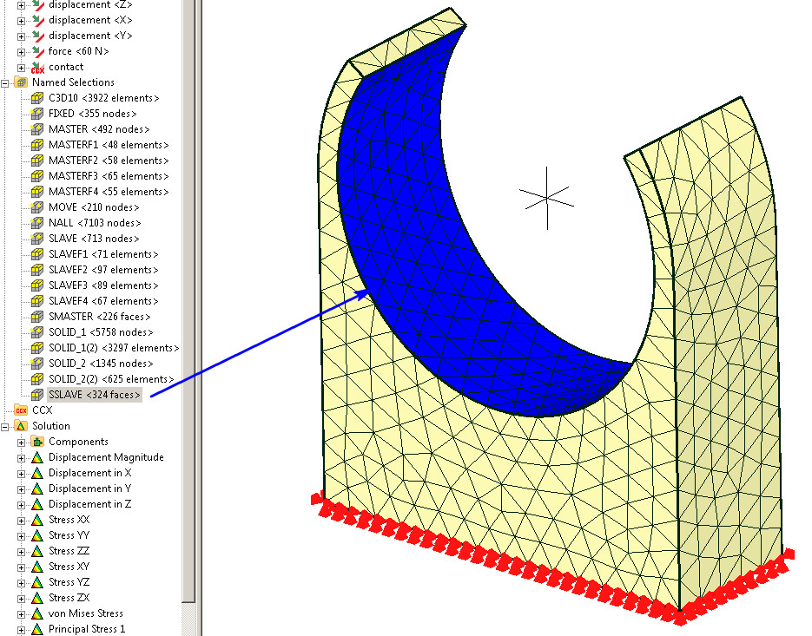Select SLAVEF3 <89 elements> entry

point(103,285)
